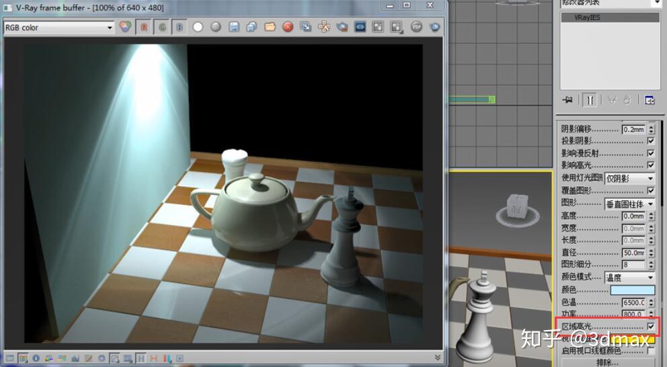Expand the frame buffer bottom toolbar chevron
This screenshot has width=667, height=367.
pos(437,358)
